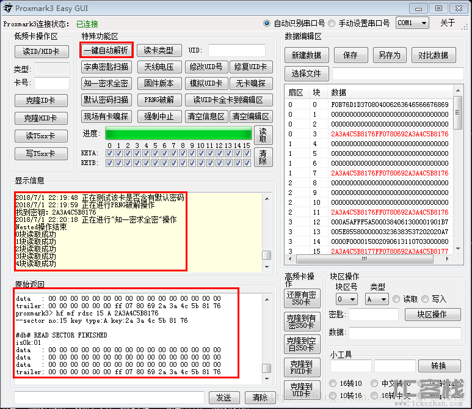472x409 pixels.
Task: Start 无卡嗅探 sniffing
Action: coord(251,83)
